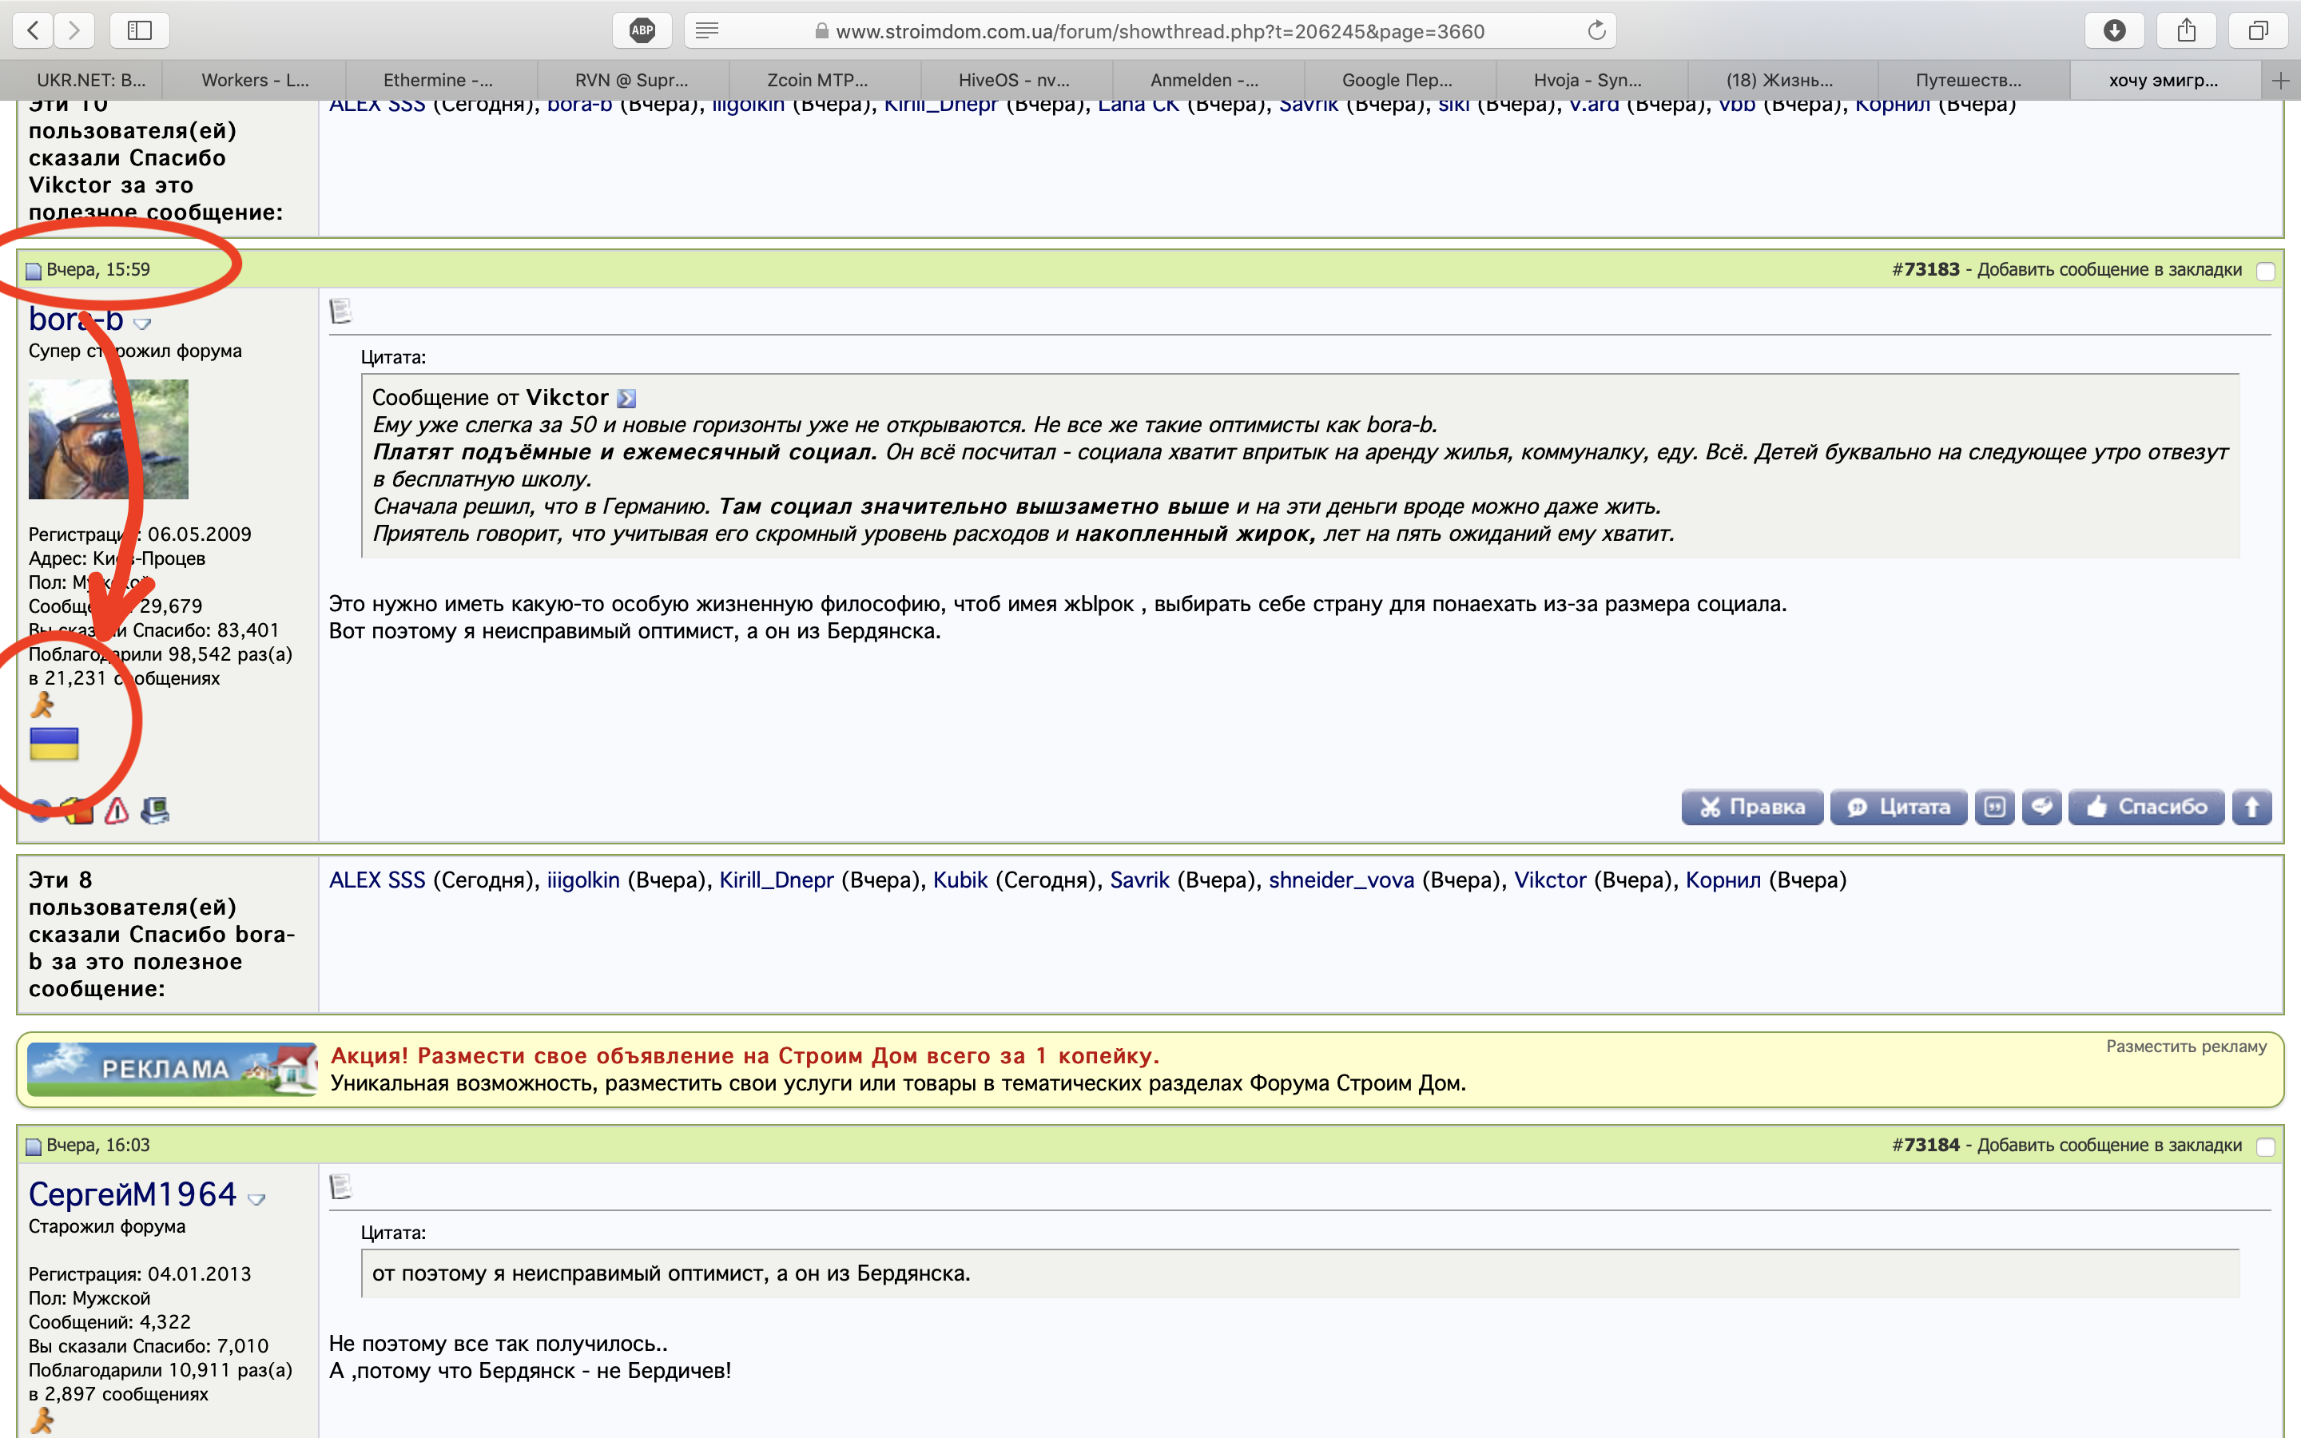The height and width of the screenshot is (1438, 2301).
Task: Open Vikctor's profile in the 8-user thanks list
Action: coord(1550,880)
